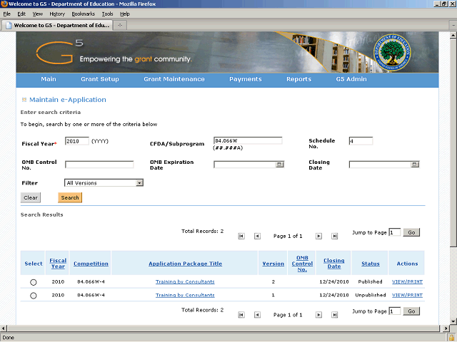Click the upper Jump to Page field

pyautogui.click(x=395, y=232)
